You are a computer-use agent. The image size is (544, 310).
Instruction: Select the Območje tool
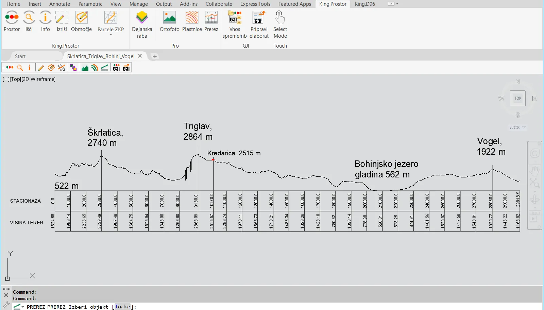click(81, 21)
